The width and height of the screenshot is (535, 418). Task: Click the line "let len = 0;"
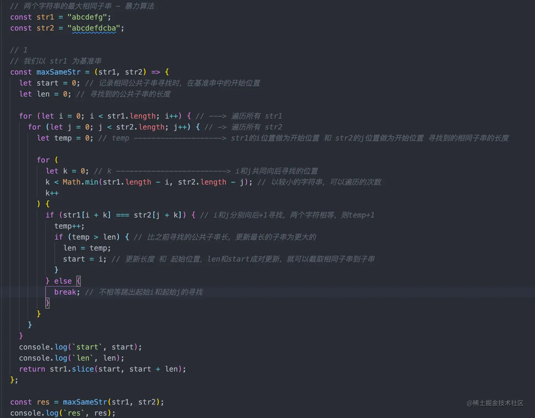click(45, 94)
